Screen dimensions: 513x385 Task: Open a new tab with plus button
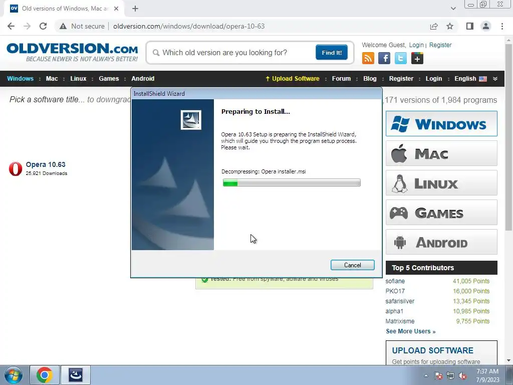click(x=135, y=9)
